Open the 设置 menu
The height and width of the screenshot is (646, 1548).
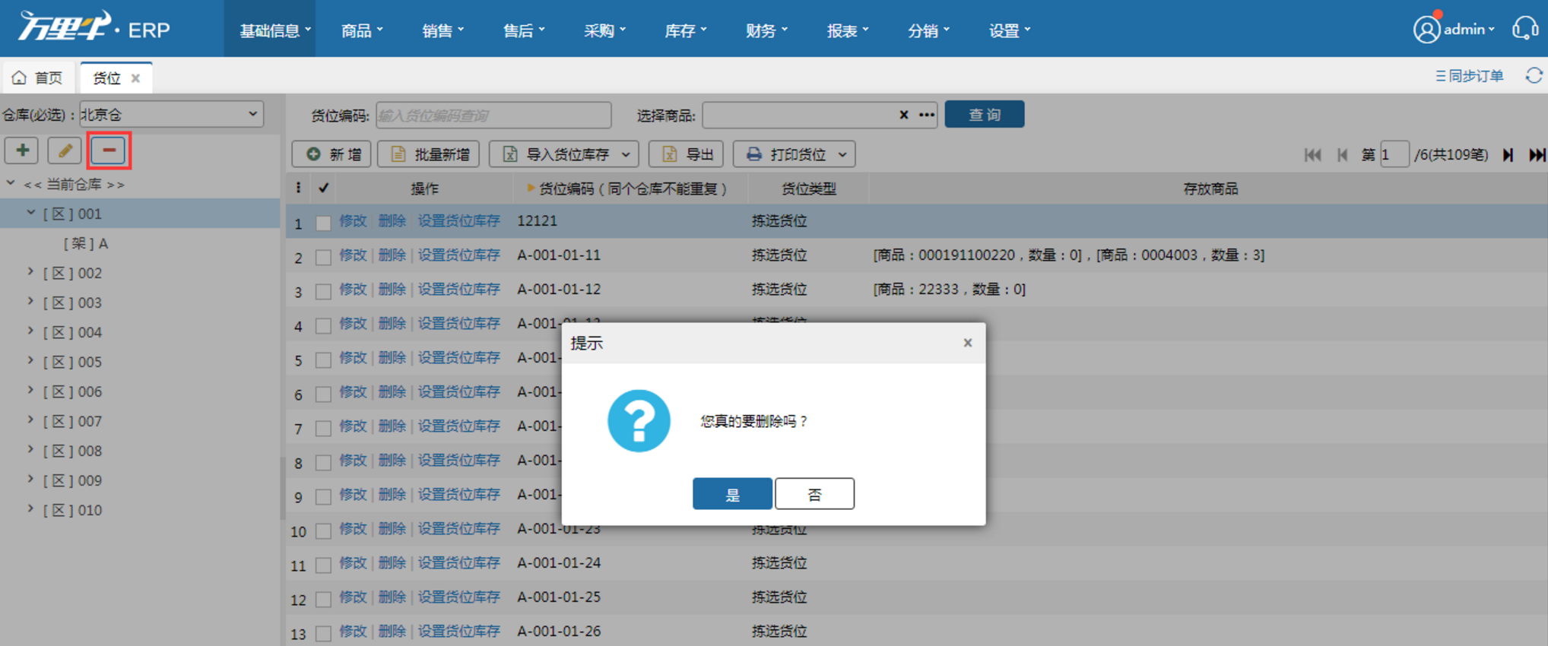1009,30
